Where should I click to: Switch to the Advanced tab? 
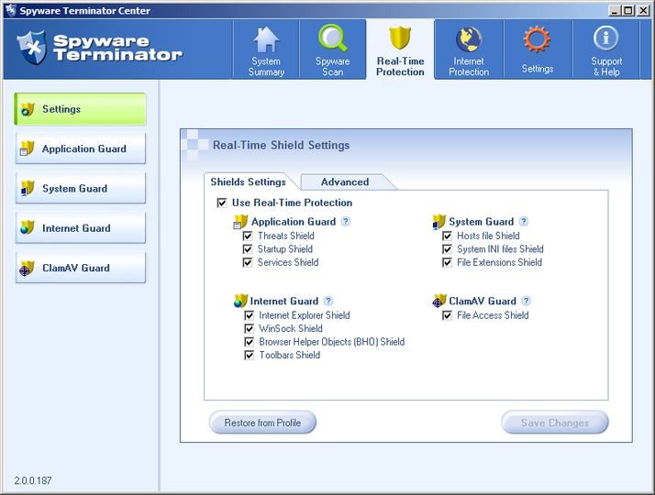click(345, 182)
